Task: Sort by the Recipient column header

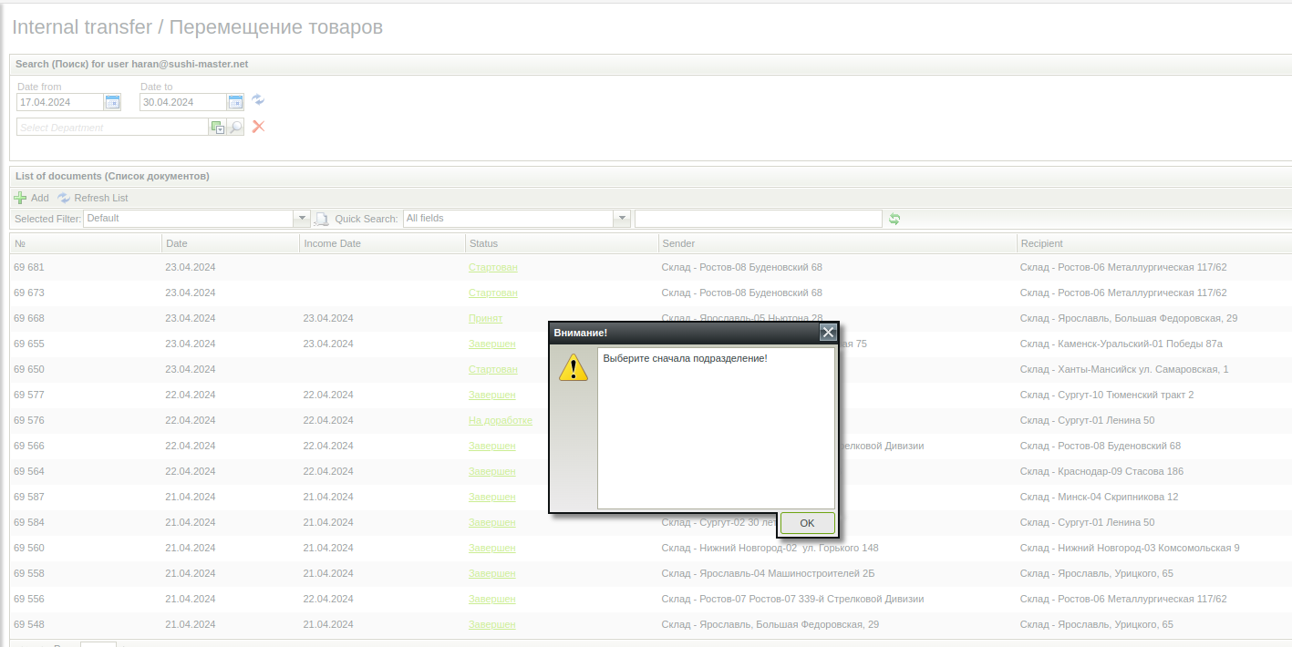Action: point(1154,243)
